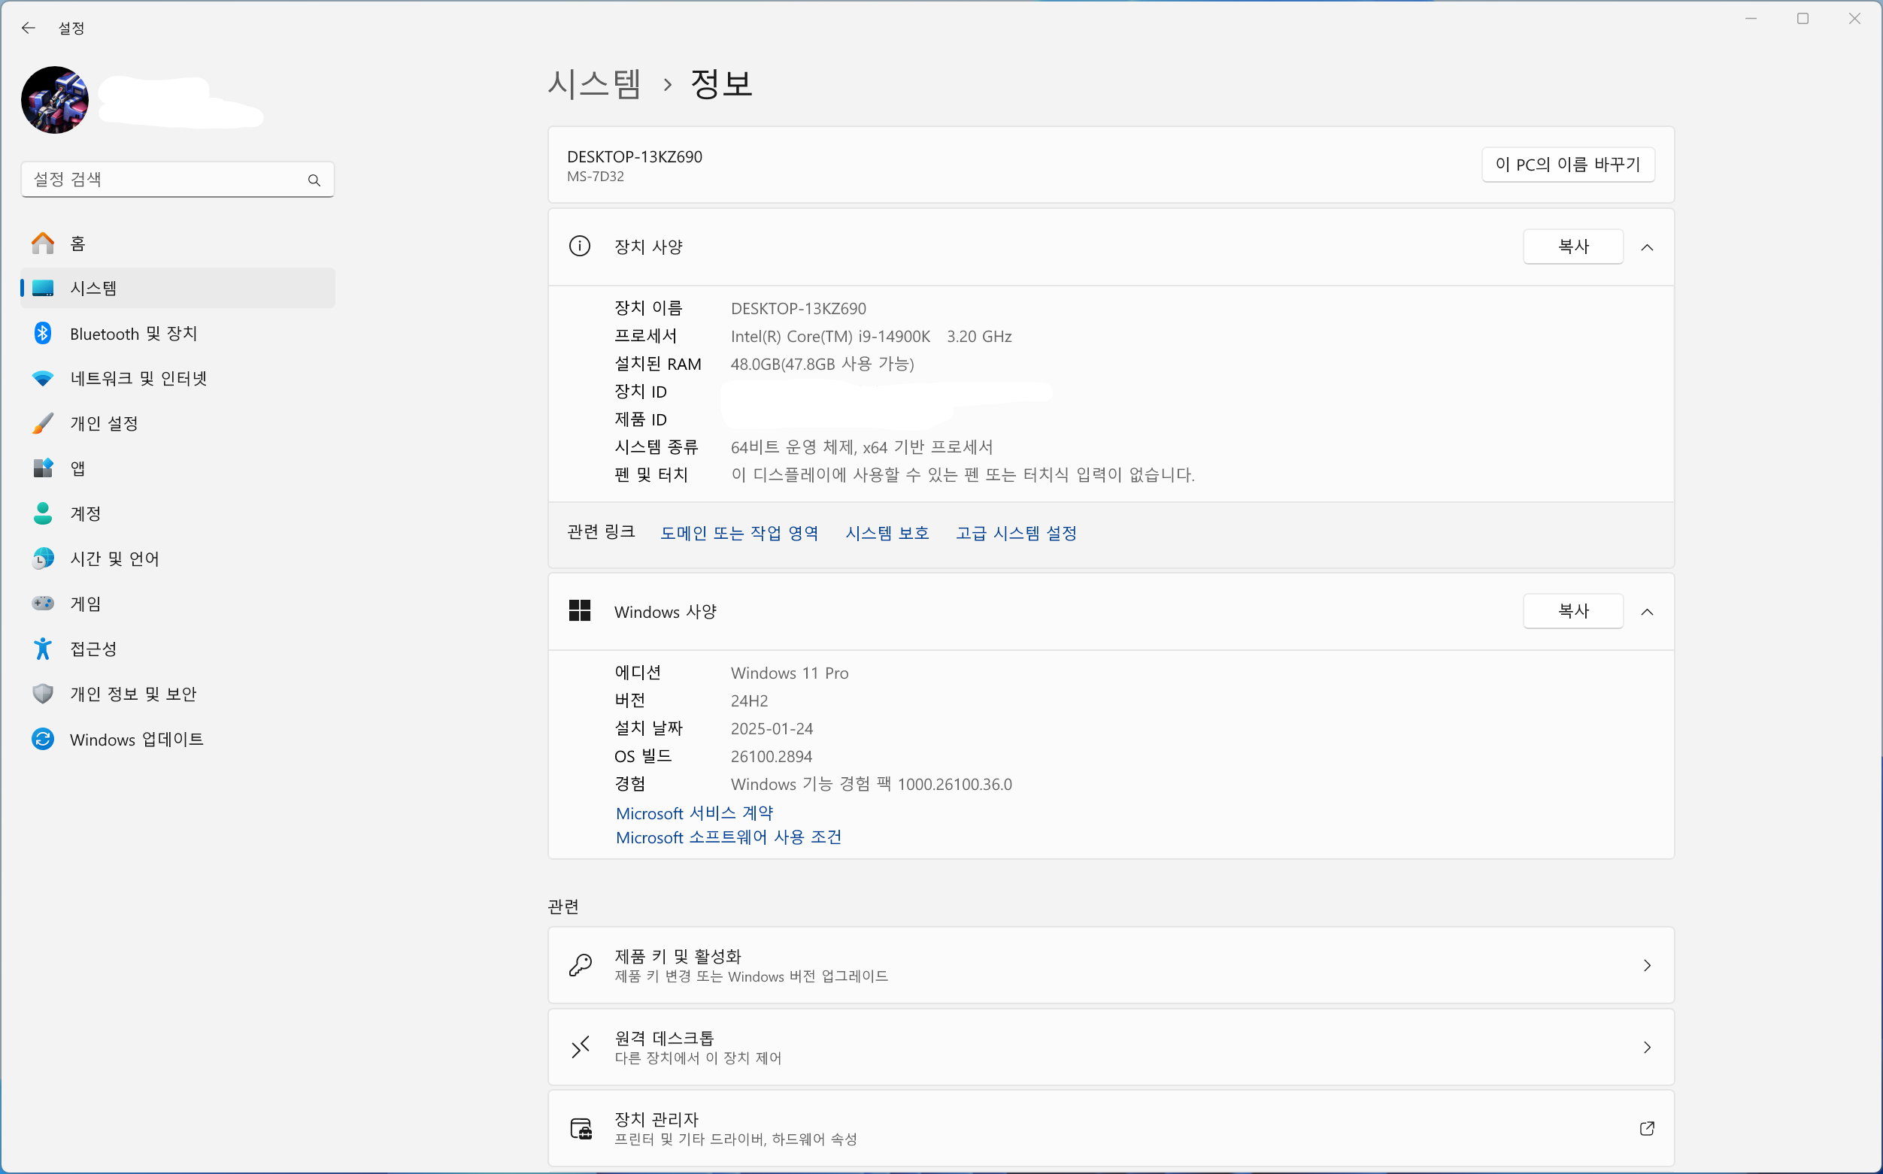1883x1174 pixels.
Task: Click the back arrow icon
Action: click(x=29, y=28)
